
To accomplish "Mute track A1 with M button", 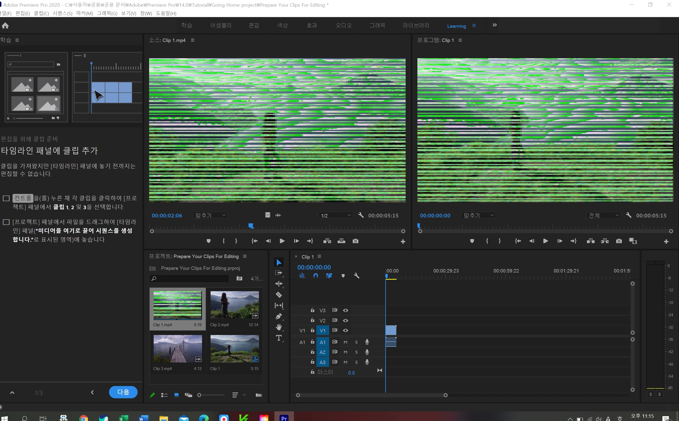I will [x=345, y=342].
